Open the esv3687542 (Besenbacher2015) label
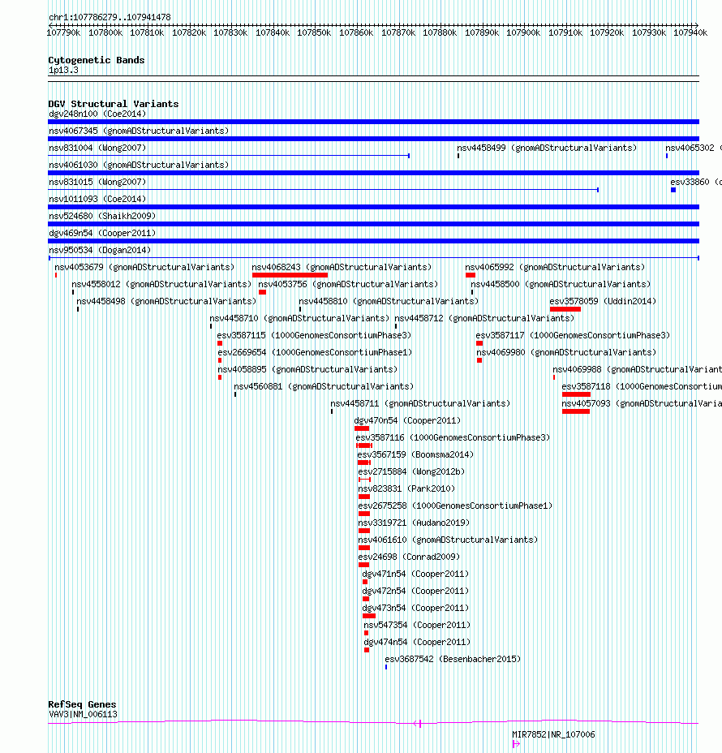Image resolution: width=722 pixels, height=753 pixels. point(453,660)
